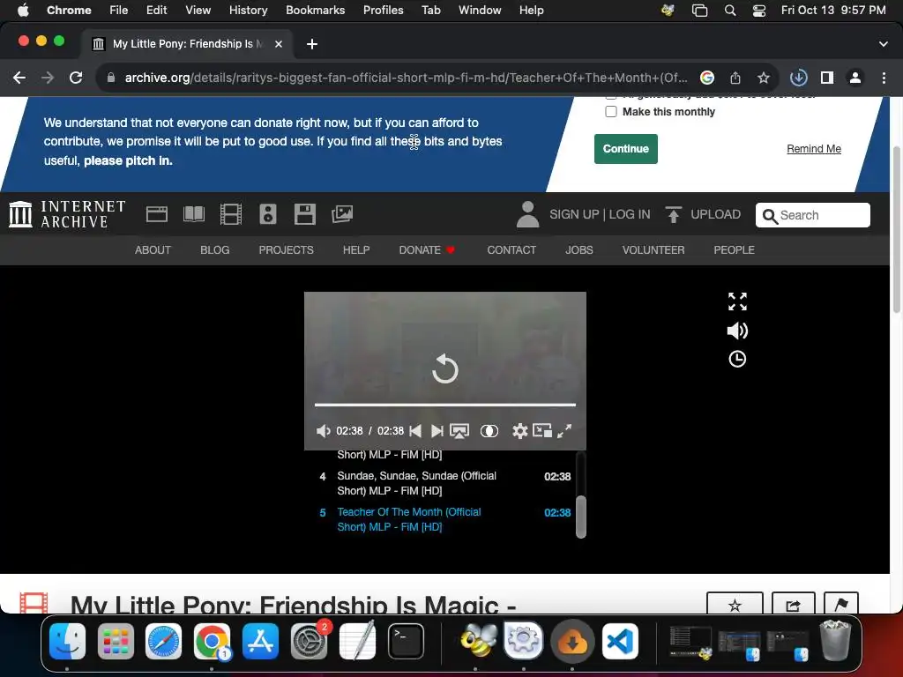Flag the item with flag button
The image size is (903, 677).
pyautogui.click(x=840, y=604)
